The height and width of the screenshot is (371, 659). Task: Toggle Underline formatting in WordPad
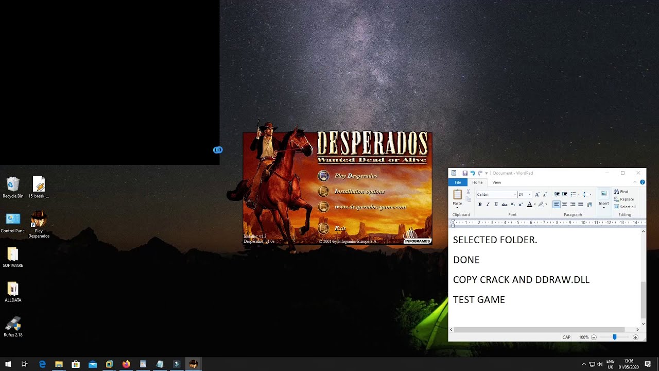496,205
